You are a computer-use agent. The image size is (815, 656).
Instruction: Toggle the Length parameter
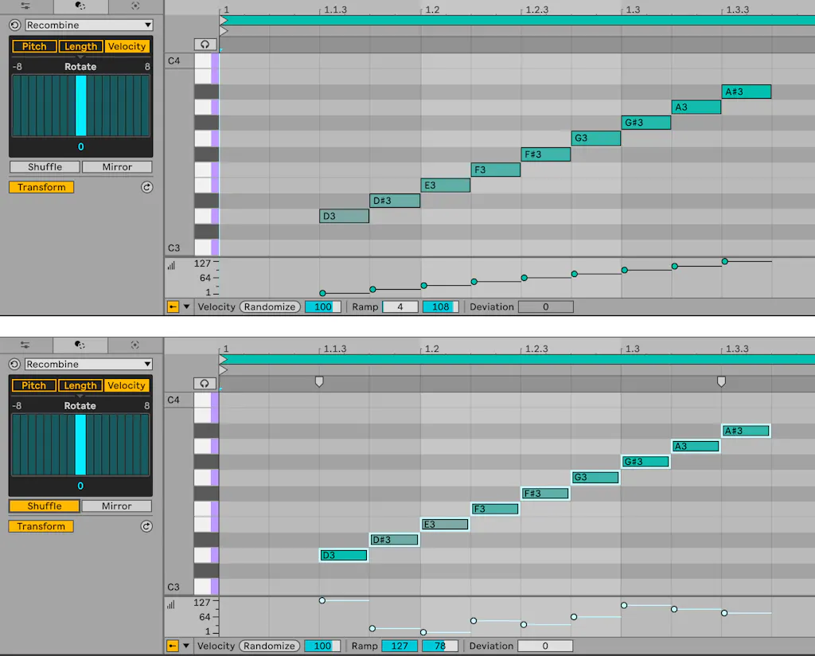(x=80, y=45)
